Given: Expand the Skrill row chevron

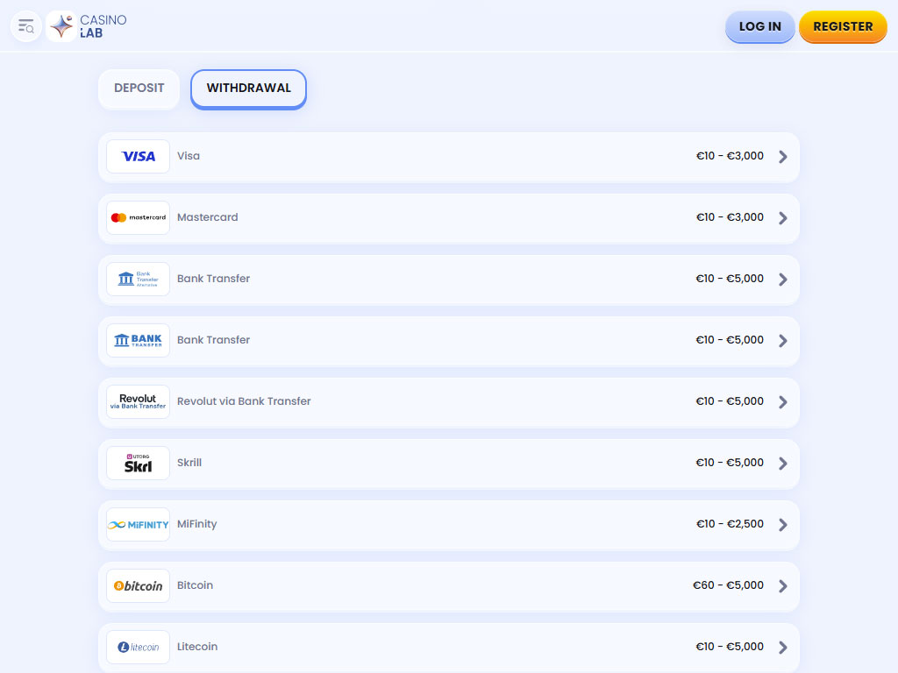Looking at the screenshot, I should point(783,463).
